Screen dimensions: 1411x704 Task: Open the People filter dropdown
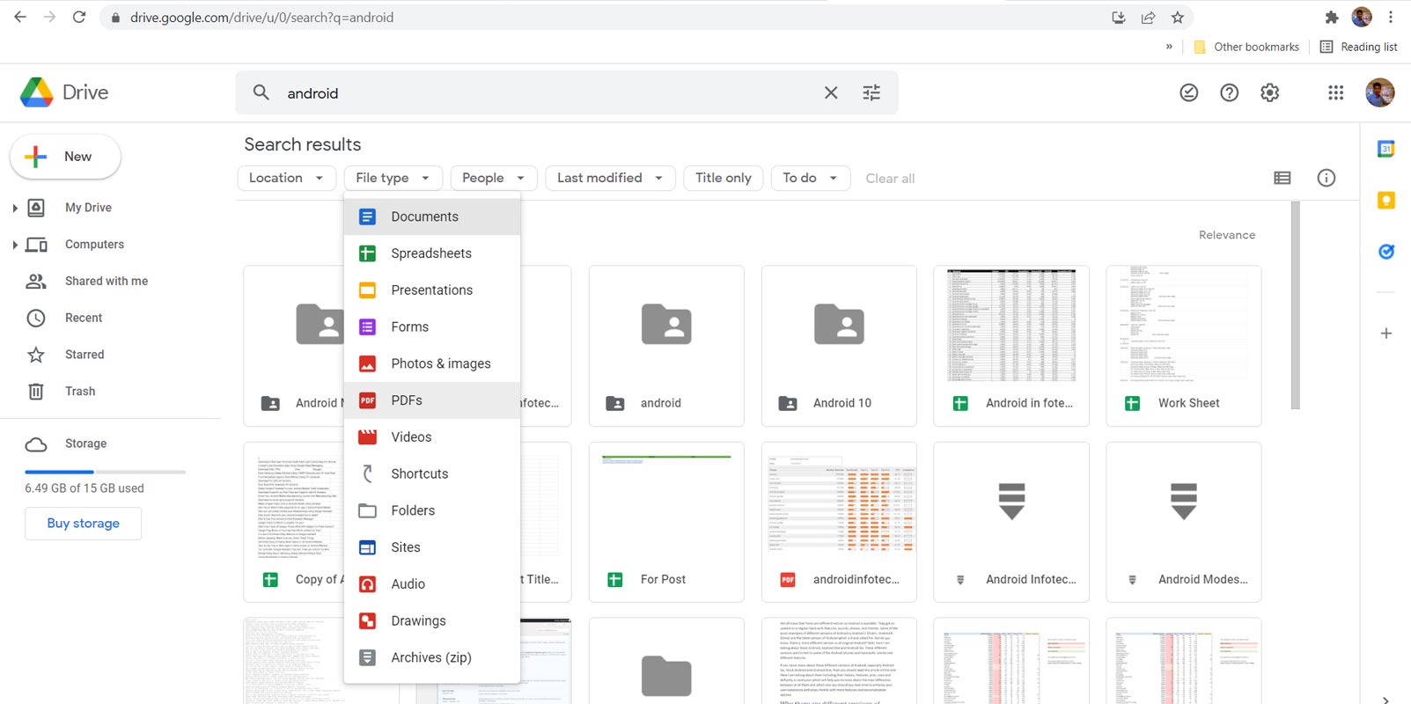click(494, 178)
